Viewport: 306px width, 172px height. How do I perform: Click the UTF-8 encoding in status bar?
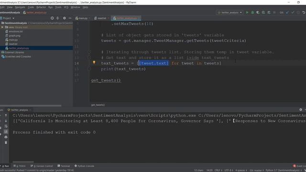[x=229, y=170]
